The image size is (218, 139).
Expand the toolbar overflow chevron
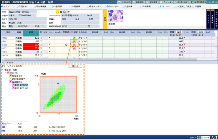(214, 7)
